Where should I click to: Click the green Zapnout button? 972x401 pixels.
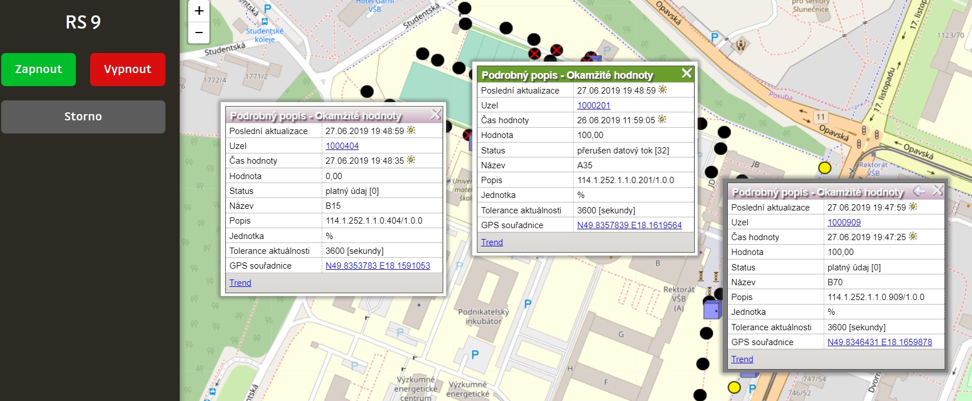point(38,70)
